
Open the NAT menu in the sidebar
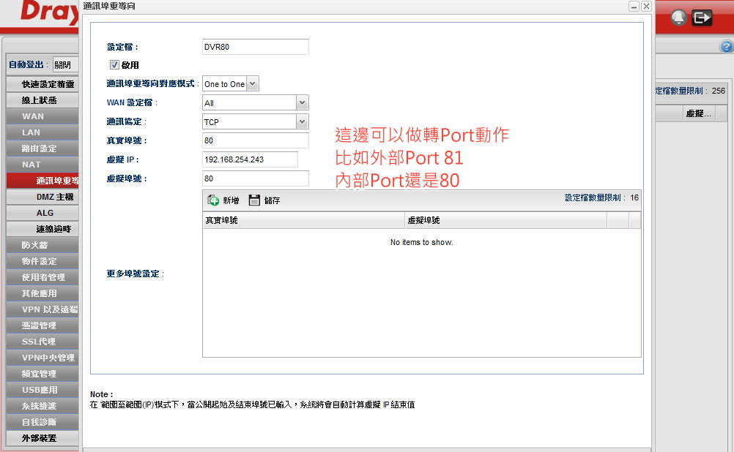(x=42, y=165)
